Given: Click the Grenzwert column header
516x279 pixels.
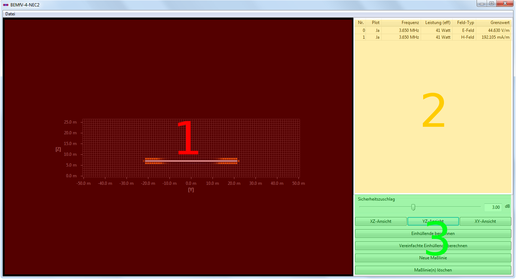Looking at the screenshot, I should click(x=494, y=23).
